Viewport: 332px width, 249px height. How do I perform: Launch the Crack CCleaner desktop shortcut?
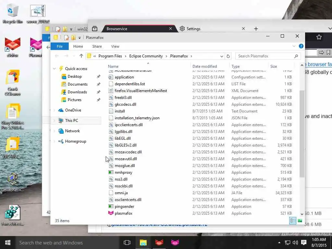tap(13, 83)
